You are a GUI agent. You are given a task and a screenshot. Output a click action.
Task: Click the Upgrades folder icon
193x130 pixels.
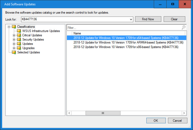[x=19, y=48]
